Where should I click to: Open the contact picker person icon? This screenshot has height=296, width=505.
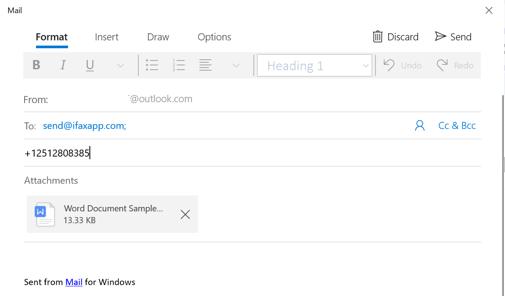(420, 125)
